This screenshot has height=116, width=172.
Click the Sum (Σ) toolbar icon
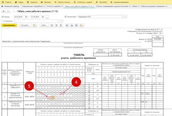tap(60, 25)
